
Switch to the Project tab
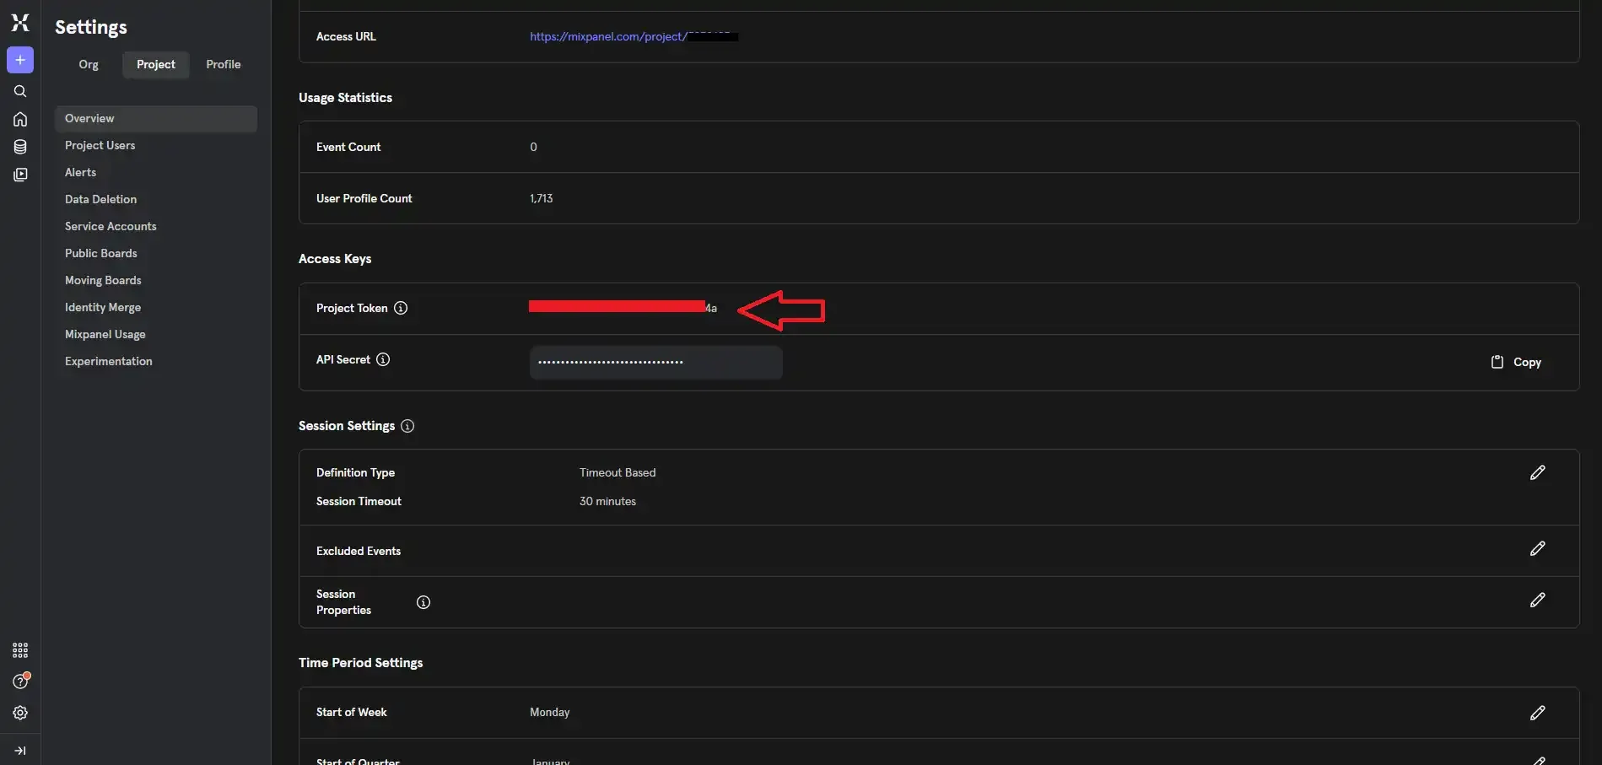[156, 64]
